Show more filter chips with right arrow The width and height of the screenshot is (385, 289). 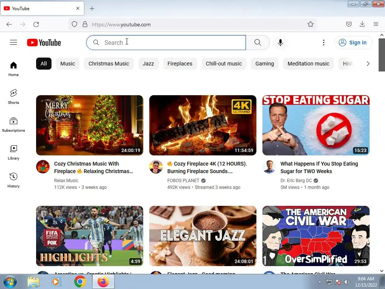point(368,64)
